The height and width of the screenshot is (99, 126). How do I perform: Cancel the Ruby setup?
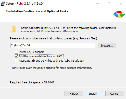point(115,94)
